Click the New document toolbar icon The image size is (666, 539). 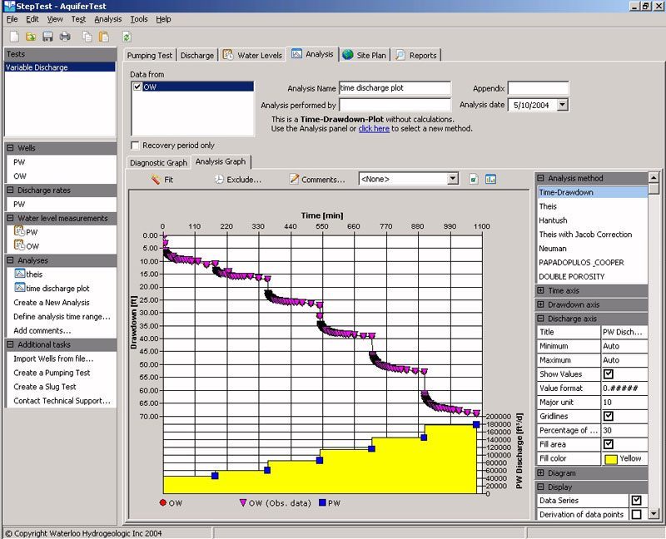tap(14, 37)
